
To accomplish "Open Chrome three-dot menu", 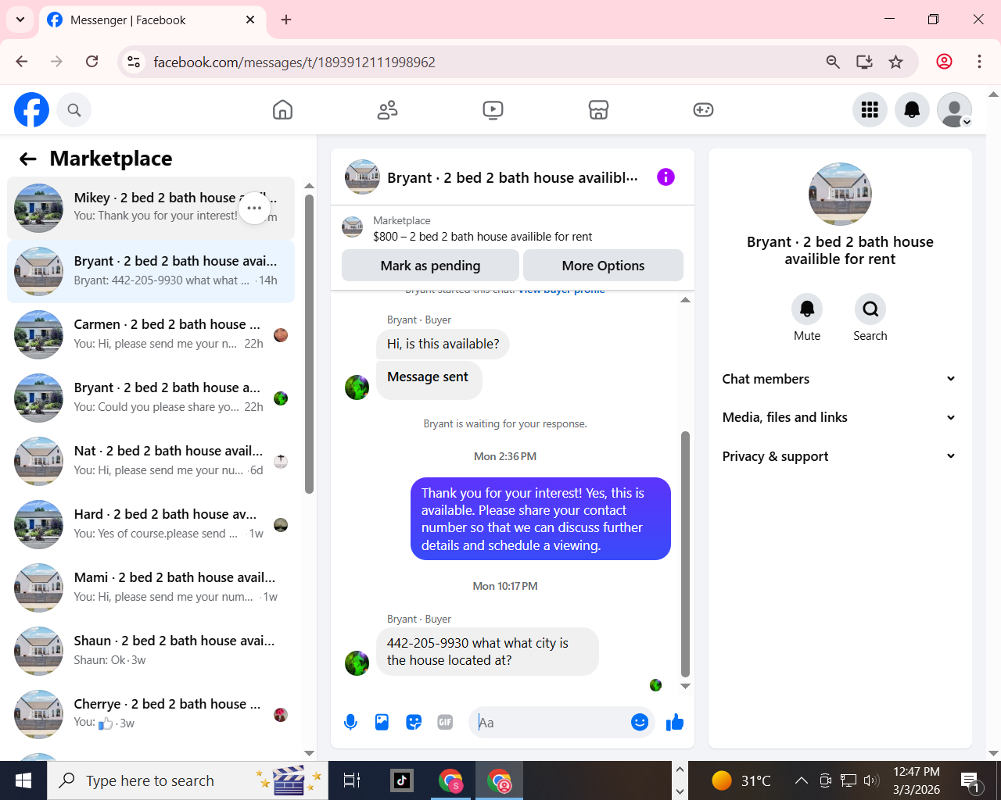I will [979, 62].
